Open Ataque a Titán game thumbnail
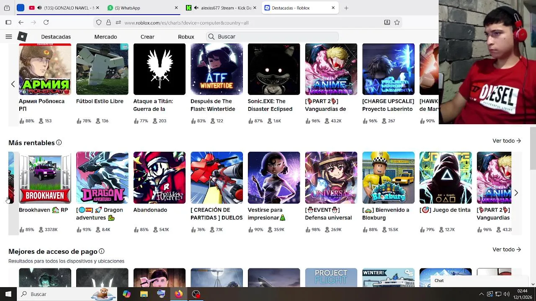 coord(159,69)
